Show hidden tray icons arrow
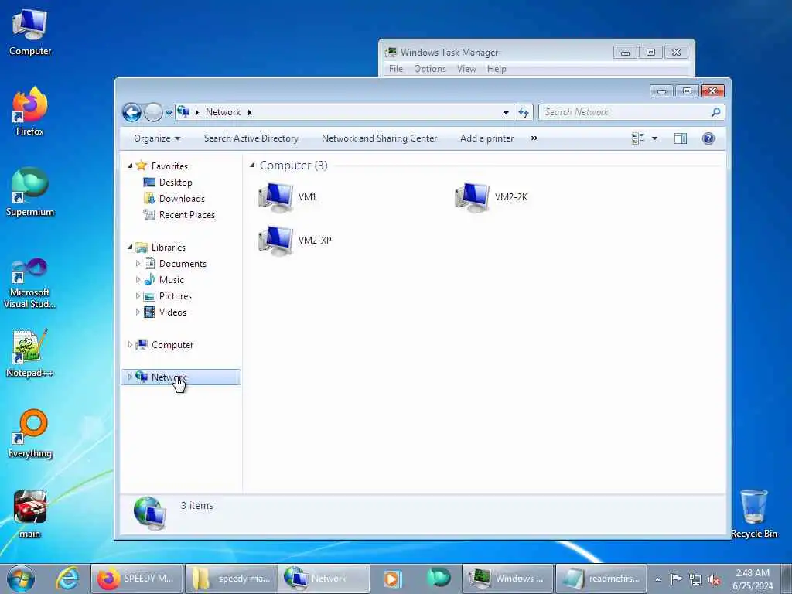The width and height of the screenshot is (792, 594). tap(657, 579)
